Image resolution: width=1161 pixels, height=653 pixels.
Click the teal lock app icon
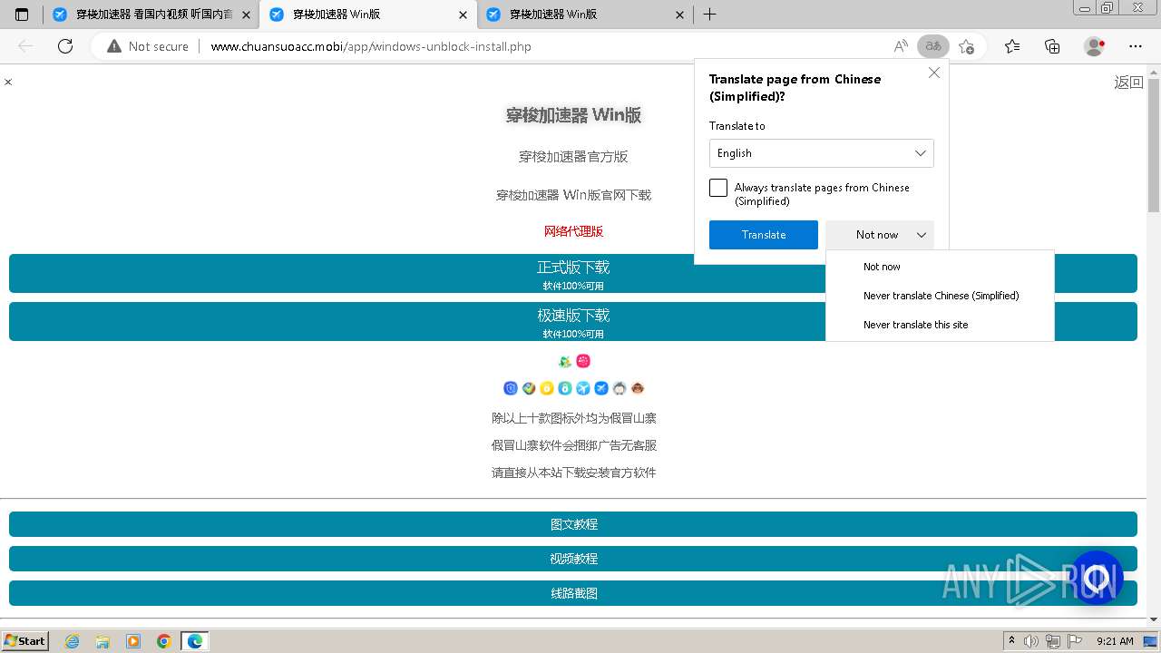(565, 388)
